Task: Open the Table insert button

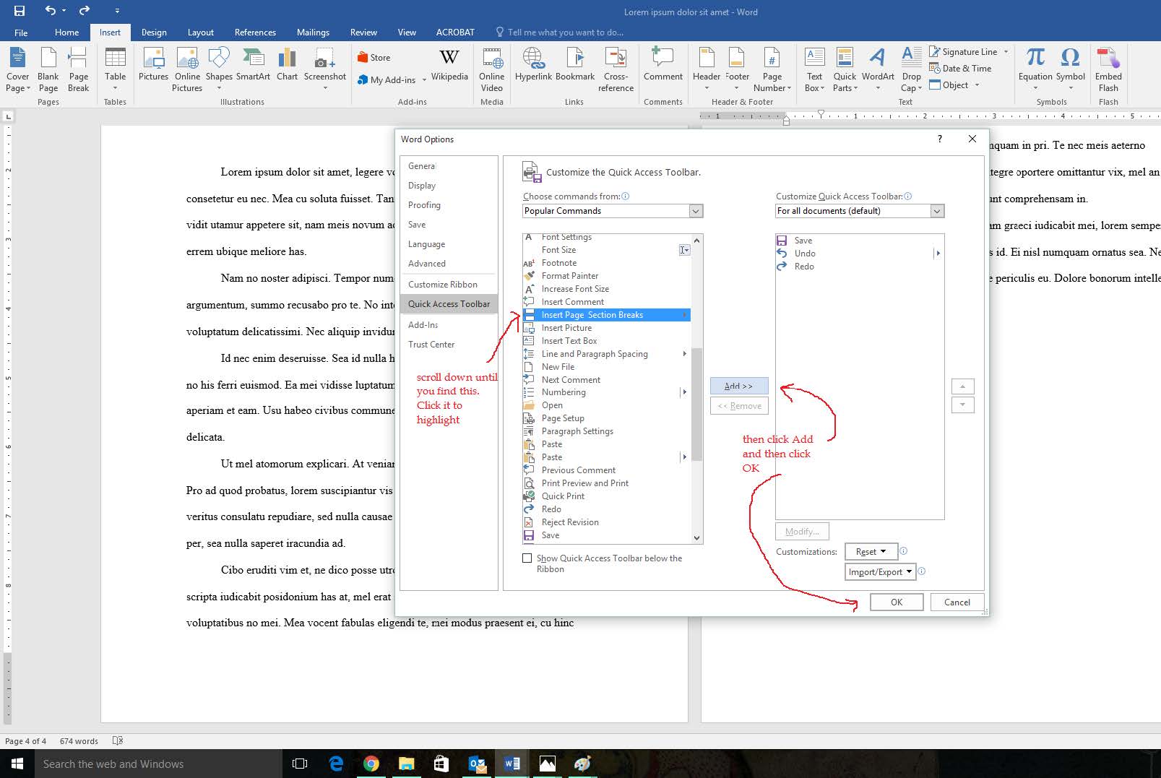Action: pyautogui.click(x=115, y=69)
